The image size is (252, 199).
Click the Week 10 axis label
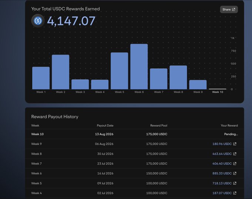[x=218, y=92]
